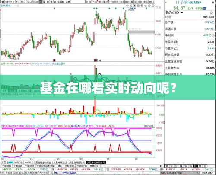Select the 60分 period tab

(x=35, y=2)
